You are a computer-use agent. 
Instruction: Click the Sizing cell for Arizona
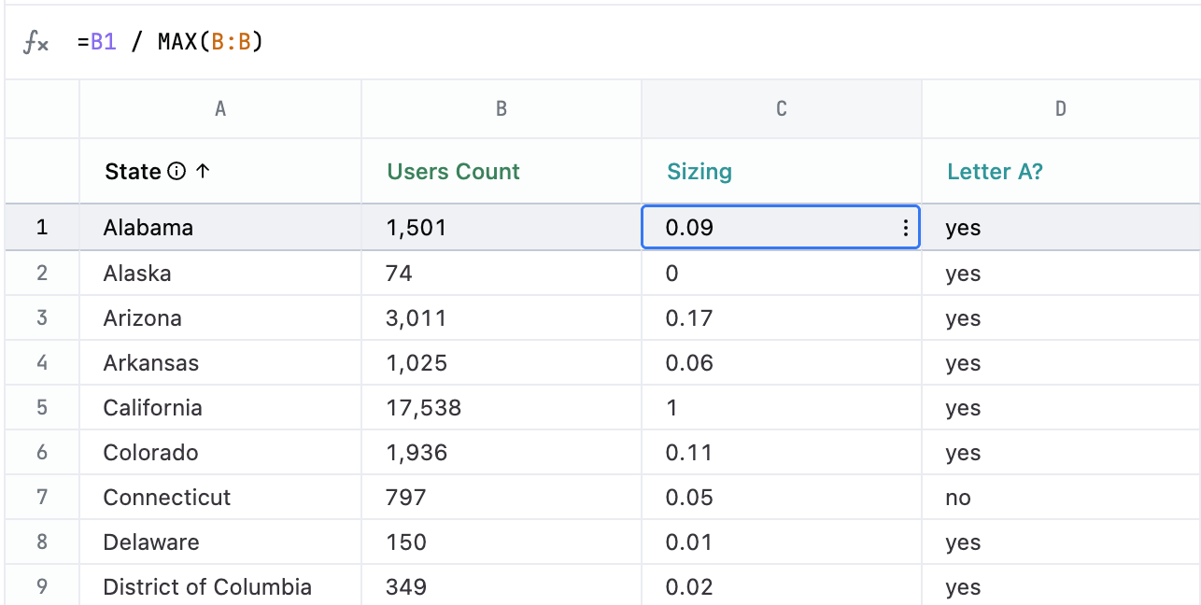click(x=689, y=318)
